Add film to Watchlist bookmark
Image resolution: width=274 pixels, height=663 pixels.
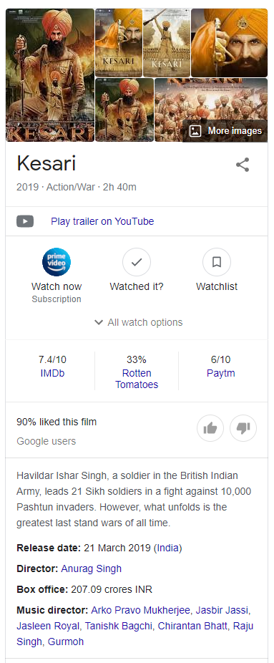(217, 262)
